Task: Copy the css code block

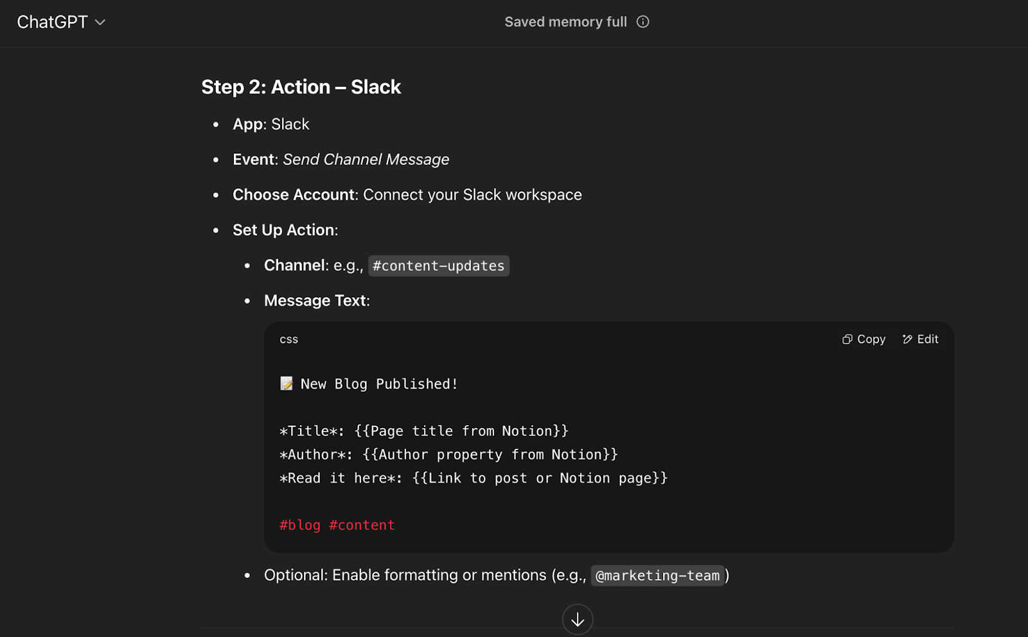Action: (864, 339)
